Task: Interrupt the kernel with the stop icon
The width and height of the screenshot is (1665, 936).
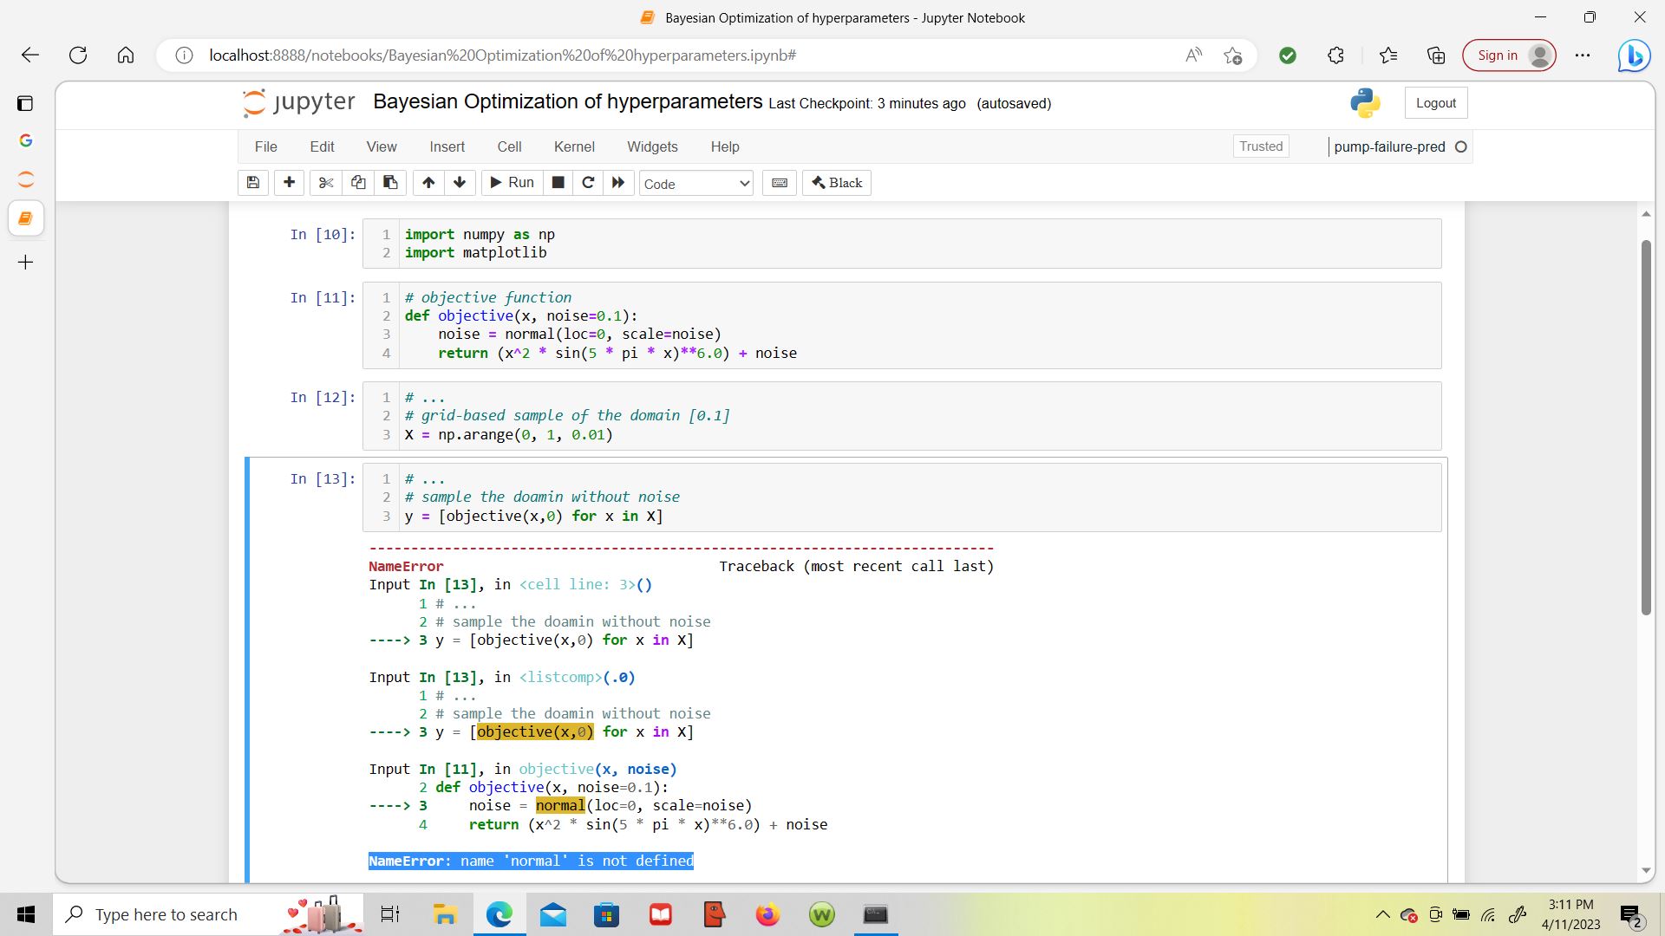Action: [x=558, y=183]
